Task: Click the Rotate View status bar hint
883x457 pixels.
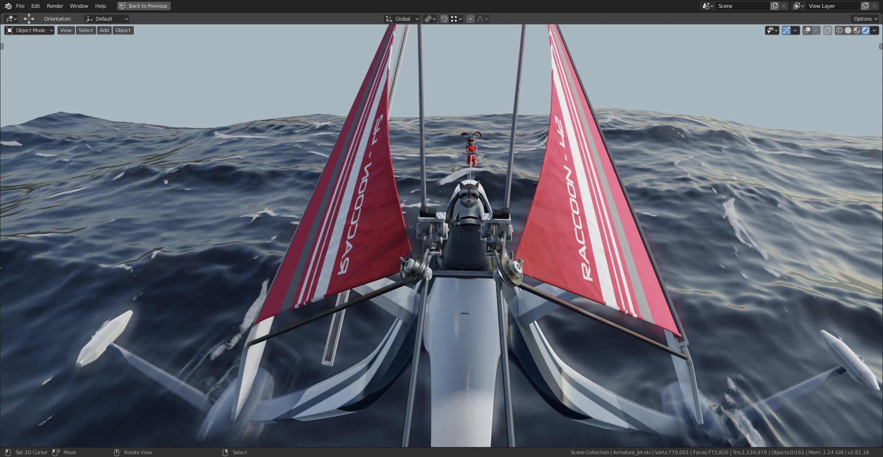Action: [138, 452]
